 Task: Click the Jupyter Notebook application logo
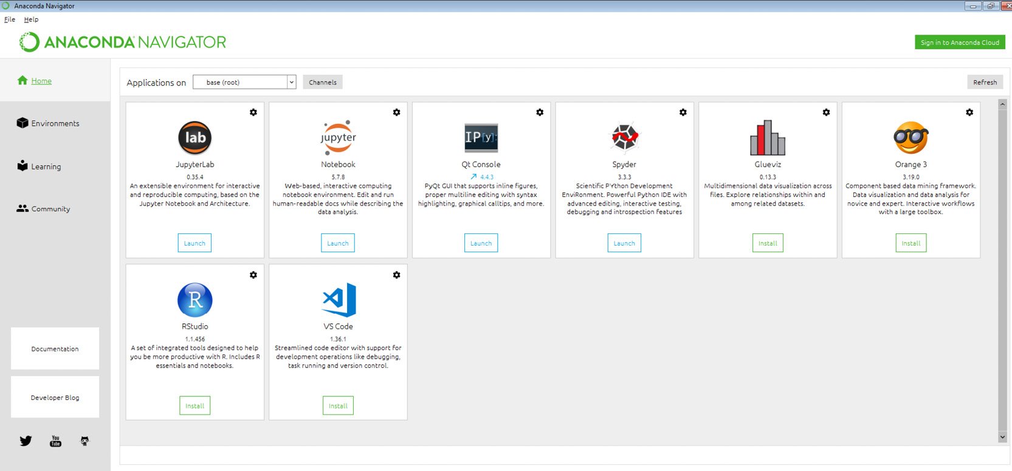(338, 138)
